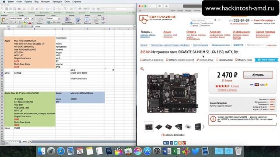This screenshot has width=280, height=157.
Task: Click GIGABYTE breadcrumb link
Action: [x=238, y=45]
